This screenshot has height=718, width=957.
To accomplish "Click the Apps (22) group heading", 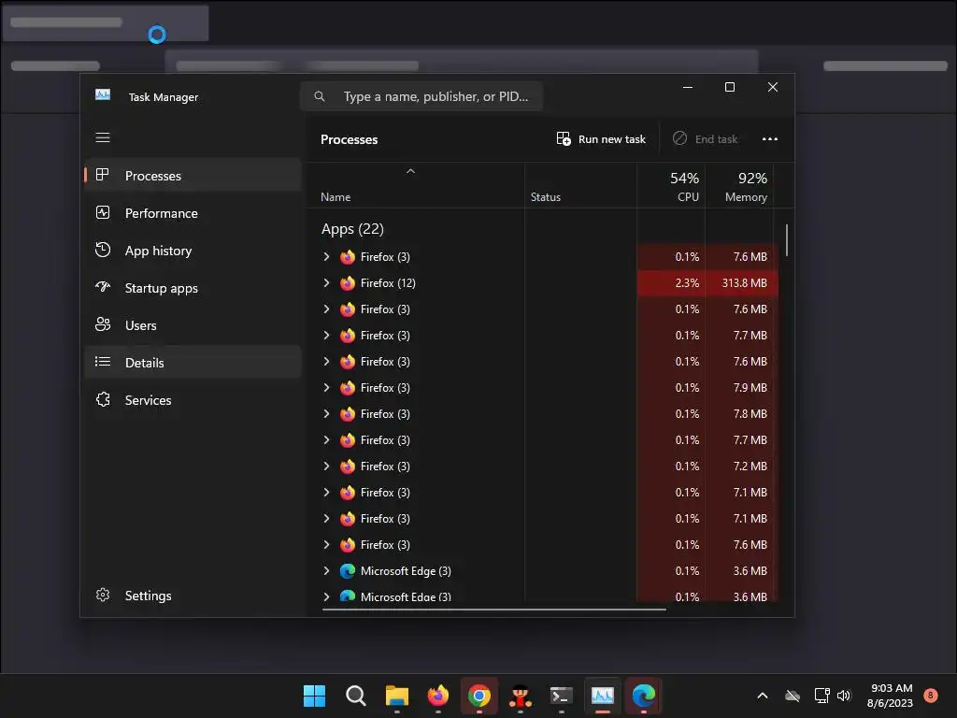I will [x=352, y=229].
